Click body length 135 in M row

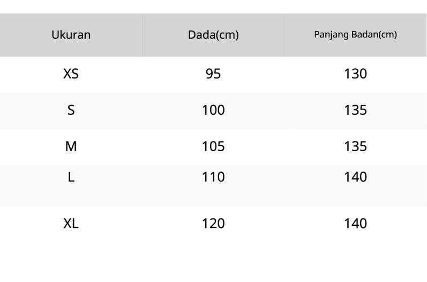click(x=355, y=146)
